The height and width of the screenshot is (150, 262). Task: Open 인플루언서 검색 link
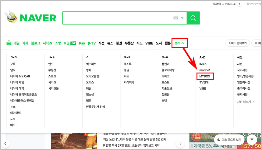(95, 107)
